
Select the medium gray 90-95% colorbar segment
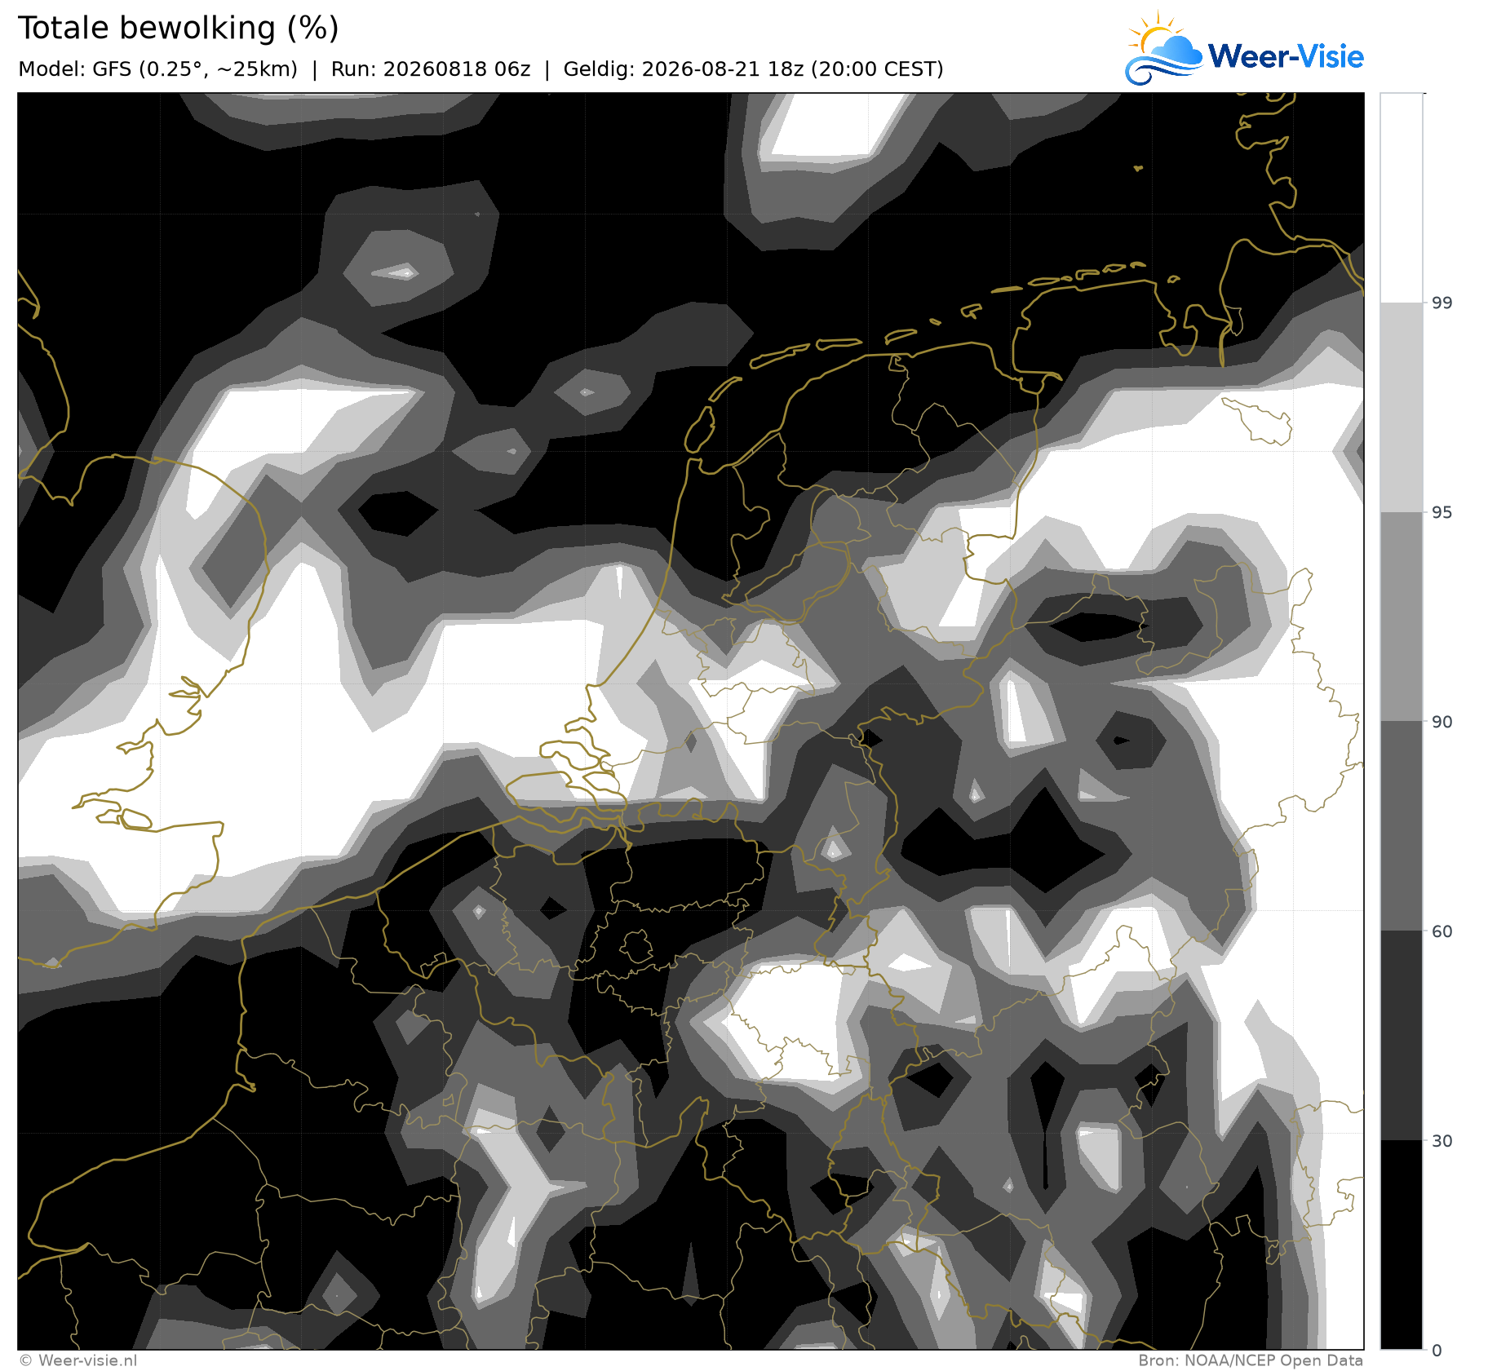(1402, 617)
